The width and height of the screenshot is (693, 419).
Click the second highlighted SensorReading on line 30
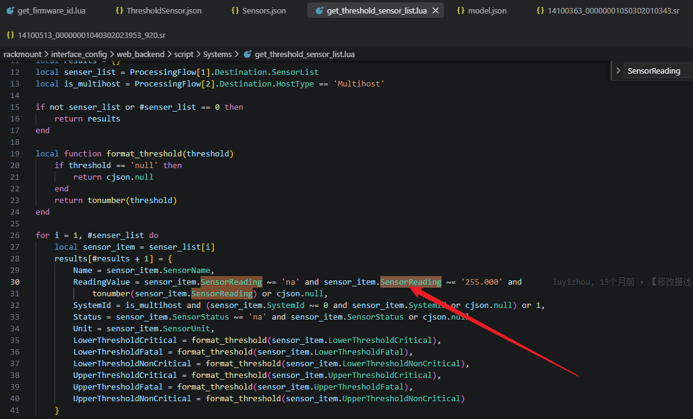click(410, 282)
